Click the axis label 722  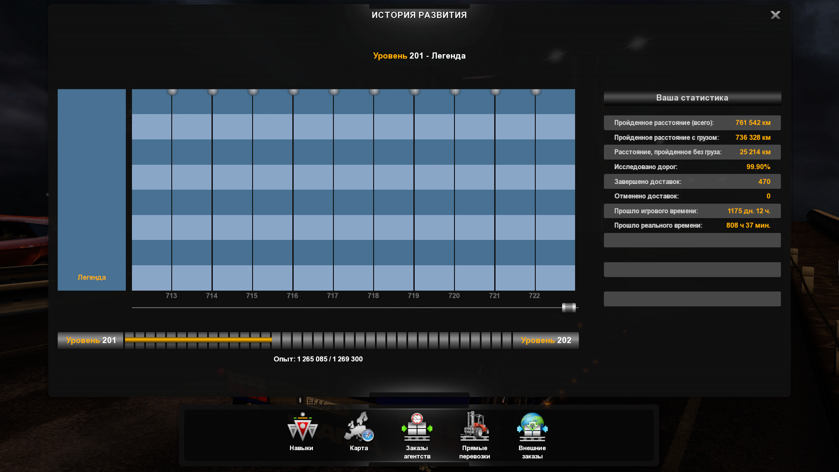tap(534, 296)
